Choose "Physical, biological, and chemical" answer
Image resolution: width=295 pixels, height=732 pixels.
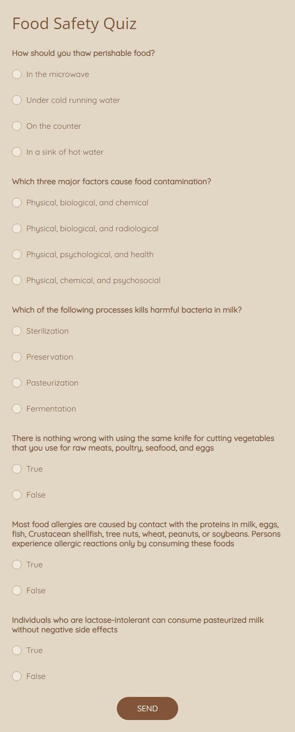pyautogui.click(x=17, y=203)
